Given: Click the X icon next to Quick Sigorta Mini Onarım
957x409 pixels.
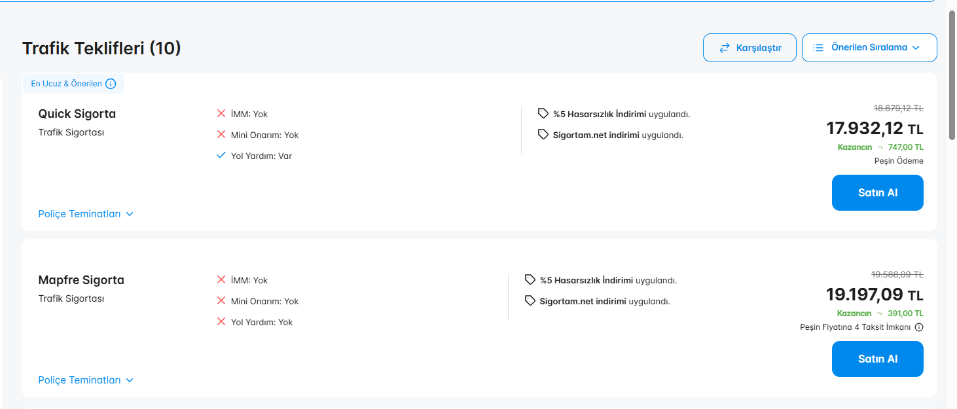Looking at the screenshot, I should coord(221,135).
